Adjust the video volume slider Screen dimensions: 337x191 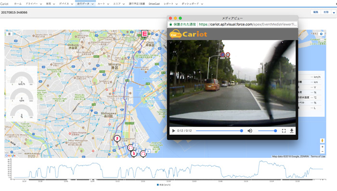click(x=267, y=131)
